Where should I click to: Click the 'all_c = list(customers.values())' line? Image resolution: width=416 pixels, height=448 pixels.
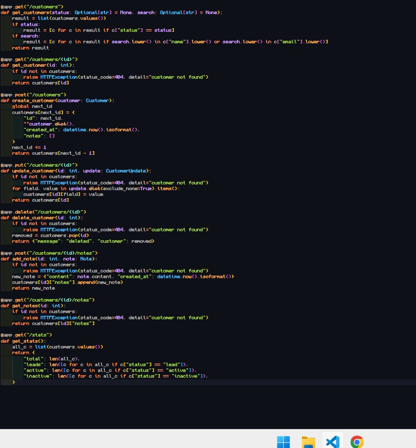coord(58,347)
